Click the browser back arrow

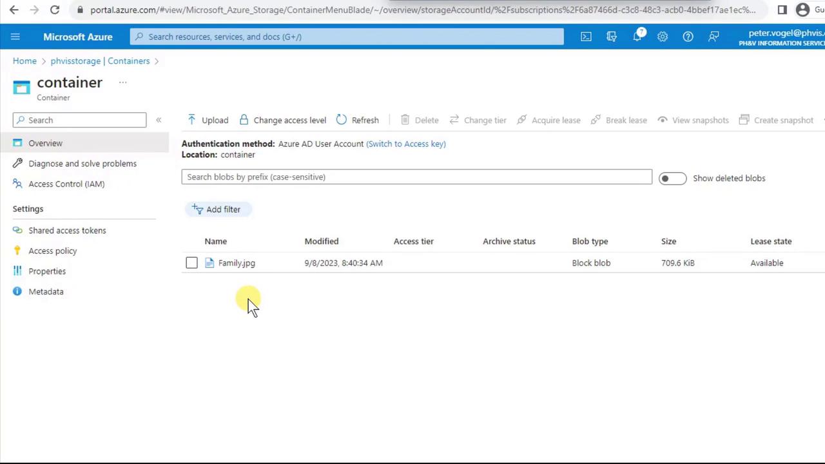14,10
